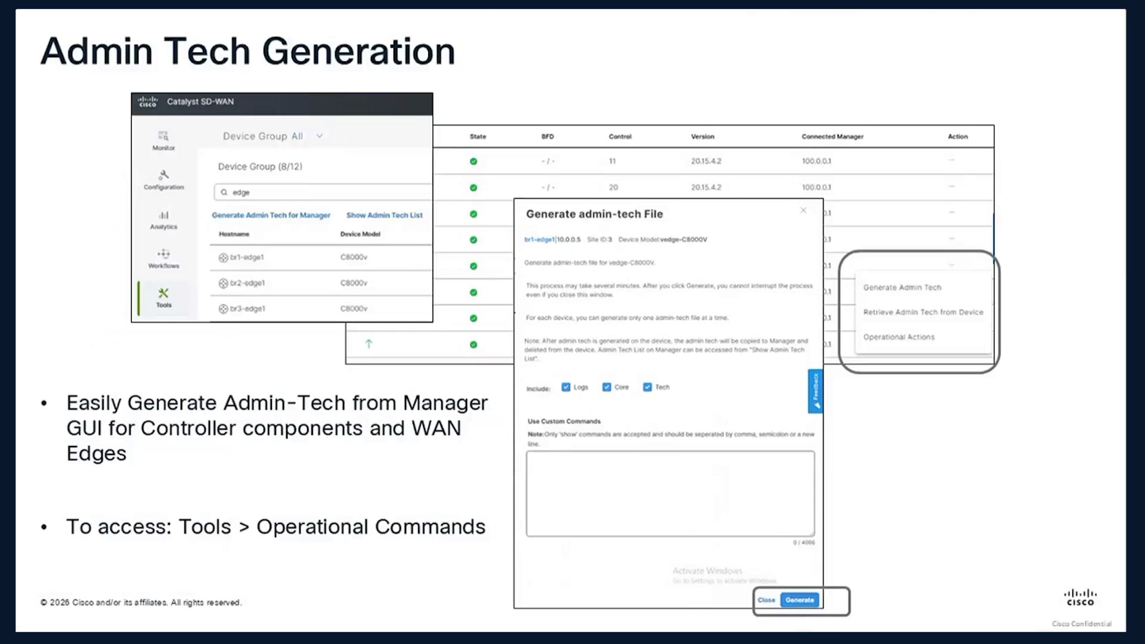This screenshot has width=1145, height=644.
Task: Open the Show Admin Tech List link
Action: click(384, 215)
